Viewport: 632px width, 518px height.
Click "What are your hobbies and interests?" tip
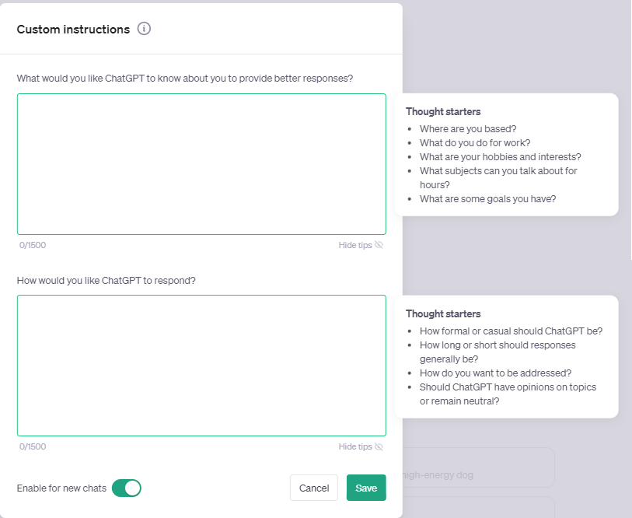coord(500,157)
